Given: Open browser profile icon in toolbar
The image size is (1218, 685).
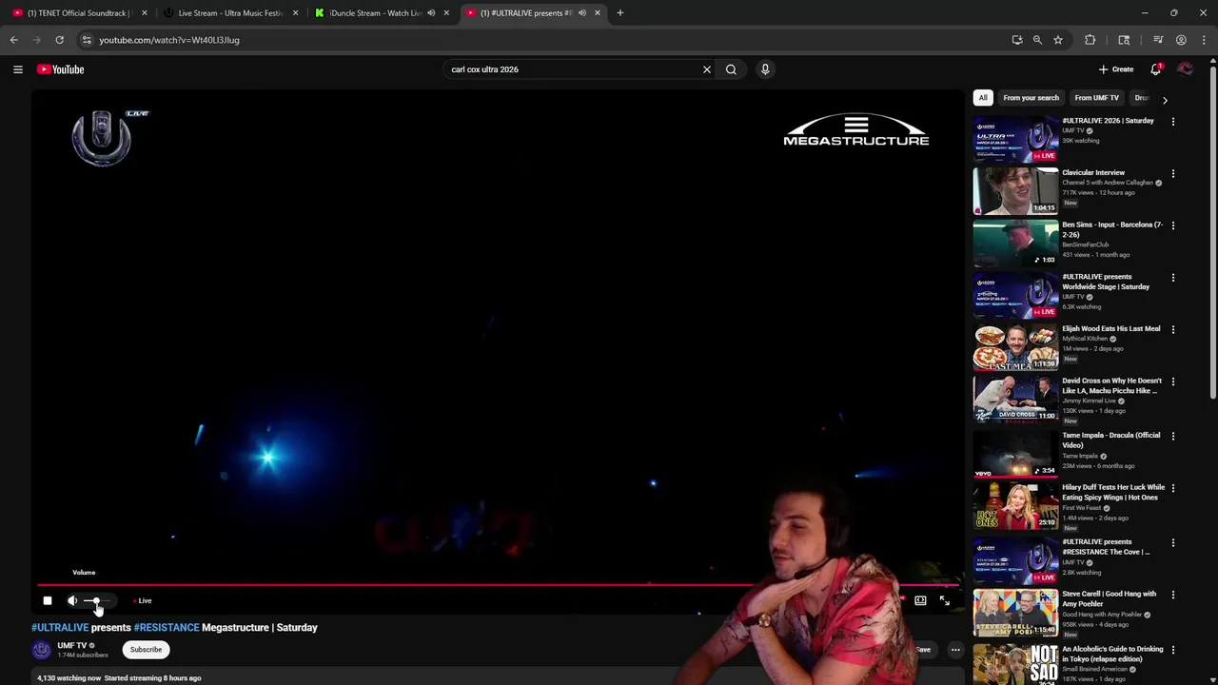Looking at the screenshot, I should [1181, 40].
